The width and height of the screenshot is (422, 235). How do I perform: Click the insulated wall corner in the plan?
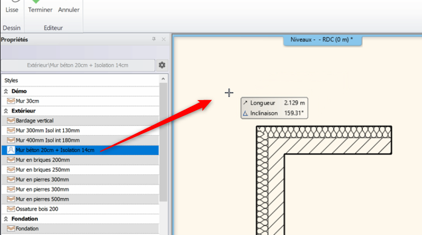(263, 133)
